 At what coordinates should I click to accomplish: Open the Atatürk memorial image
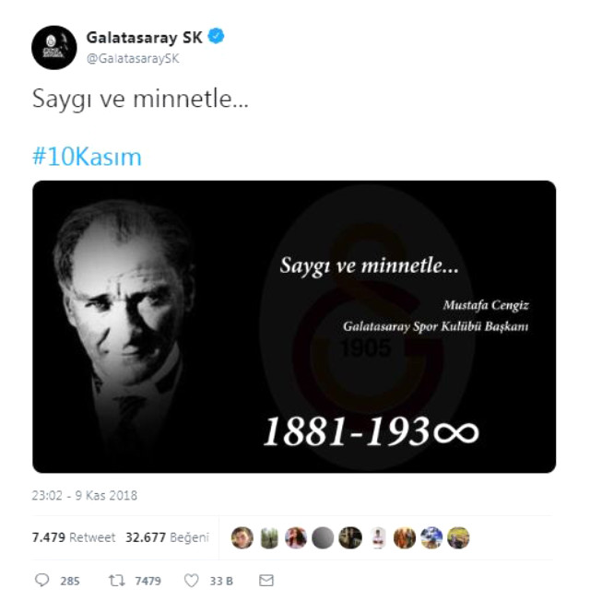294,326
